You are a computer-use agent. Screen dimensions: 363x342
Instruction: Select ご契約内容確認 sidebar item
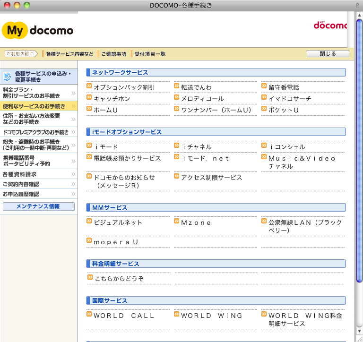(x=39, y=184)
